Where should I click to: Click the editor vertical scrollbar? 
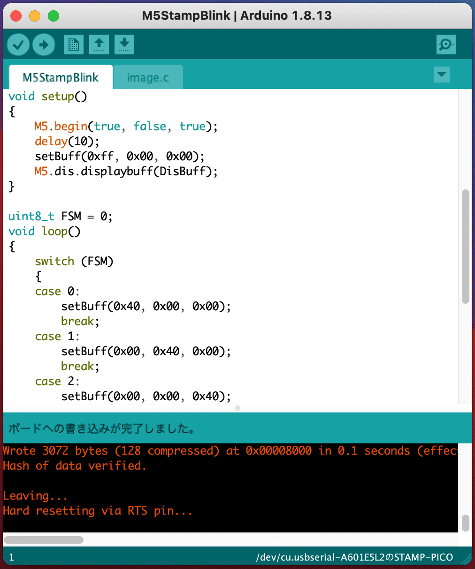(465, 247)
